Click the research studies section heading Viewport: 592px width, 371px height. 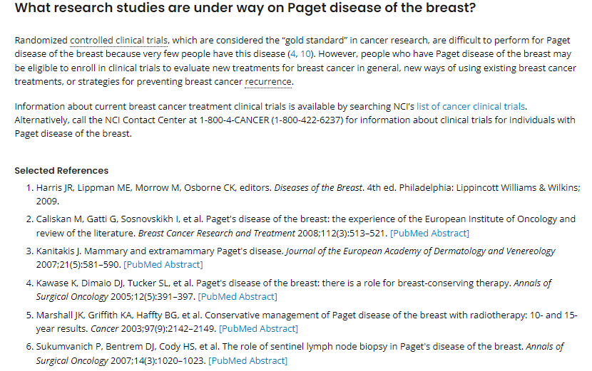(245, 8)
